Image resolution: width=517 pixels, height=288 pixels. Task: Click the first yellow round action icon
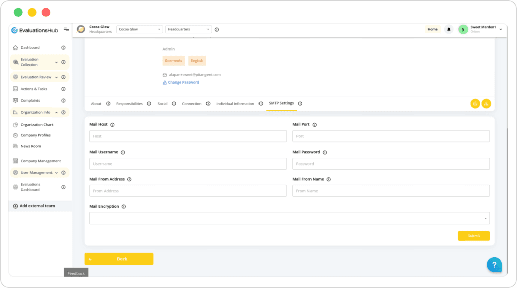click(475, 104)
